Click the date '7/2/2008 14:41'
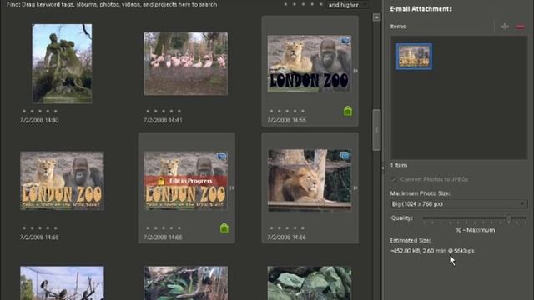The image size is (534, 300). tap(163, 120)
